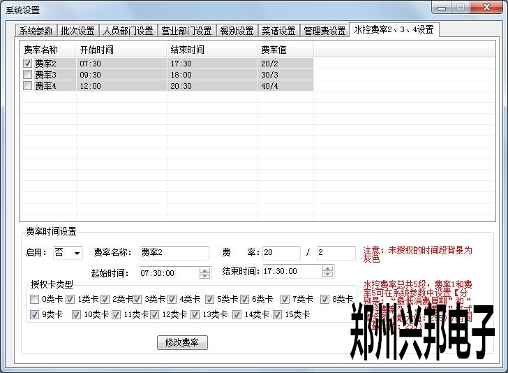Toggle the 0类卡 authorization checkbox
The image size is (508, 373).
pos(35,300)
